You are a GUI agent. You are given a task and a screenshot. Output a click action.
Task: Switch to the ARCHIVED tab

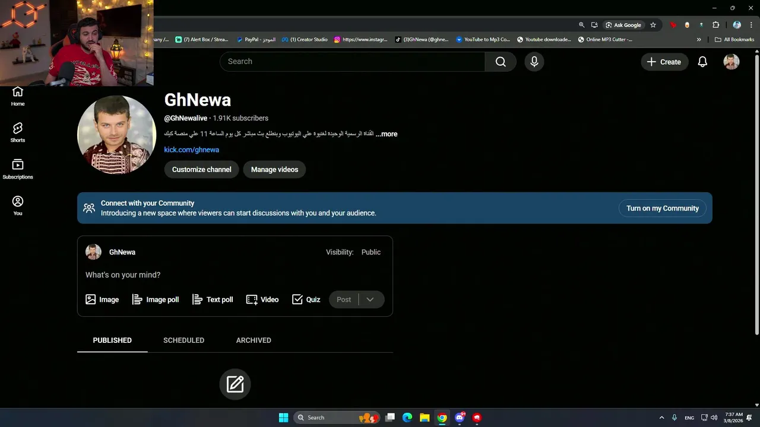pos(254,340)
